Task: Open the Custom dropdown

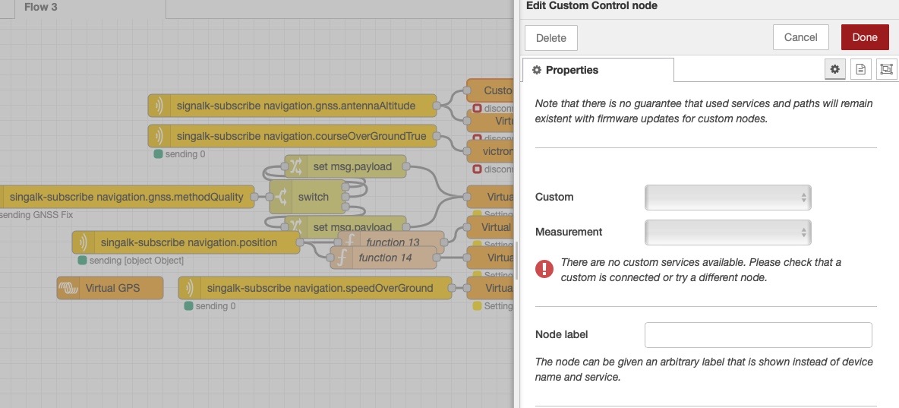Action: click(727, 197)
